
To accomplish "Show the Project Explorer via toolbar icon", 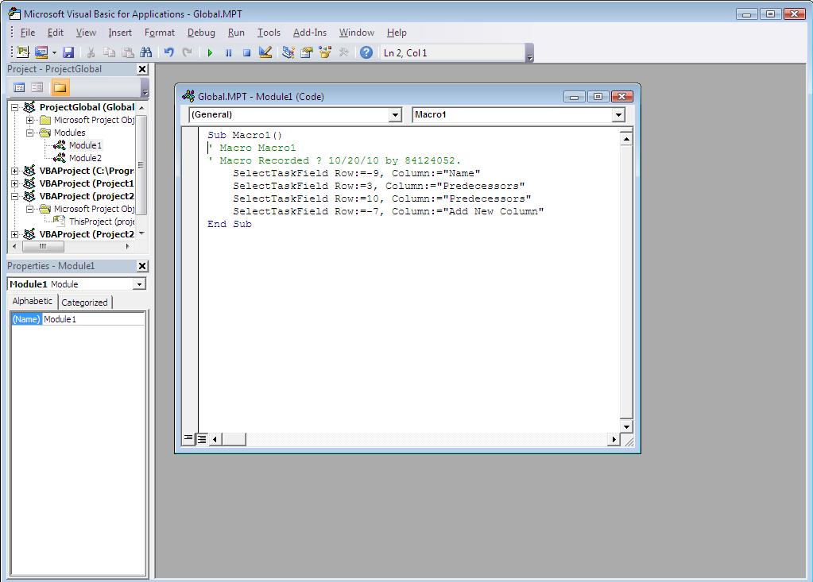I will pos(288,52).
